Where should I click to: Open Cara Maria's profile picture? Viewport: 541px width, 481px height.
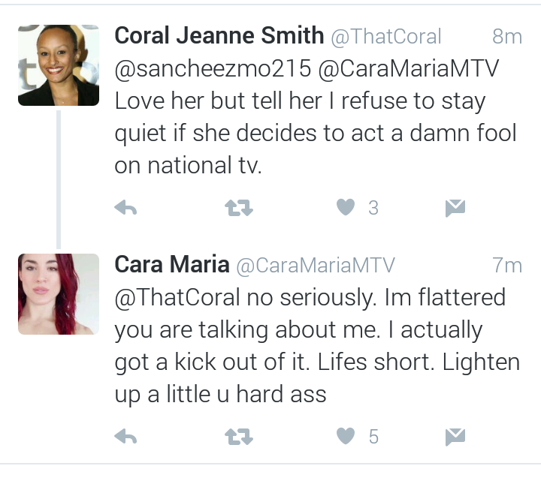point(59,294)
